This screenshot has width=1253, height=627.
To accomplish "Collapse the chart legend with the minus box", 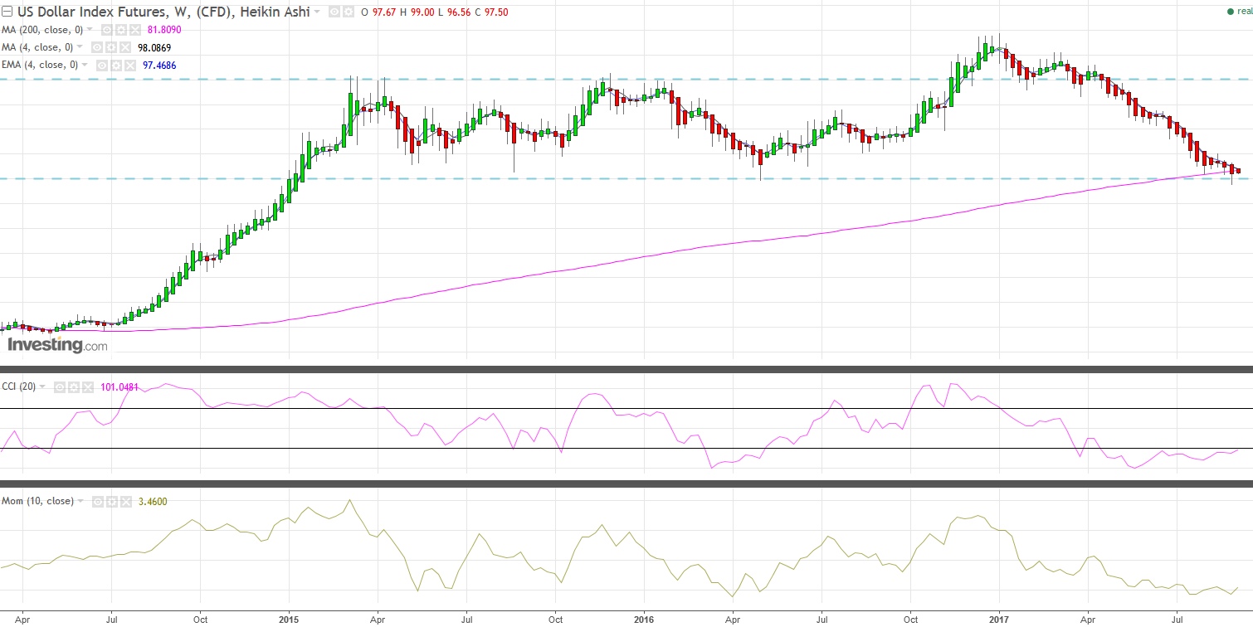I will 7,12.
